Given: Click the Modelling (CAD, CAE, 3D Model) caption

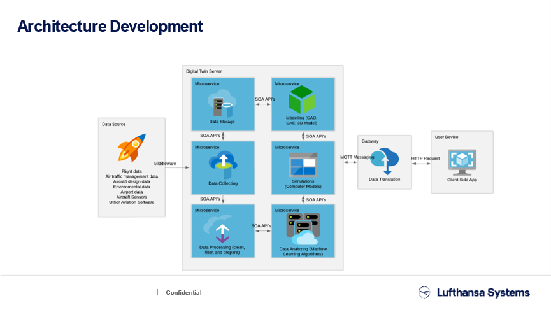Looking at the screenshot, I should pos(301,120).
